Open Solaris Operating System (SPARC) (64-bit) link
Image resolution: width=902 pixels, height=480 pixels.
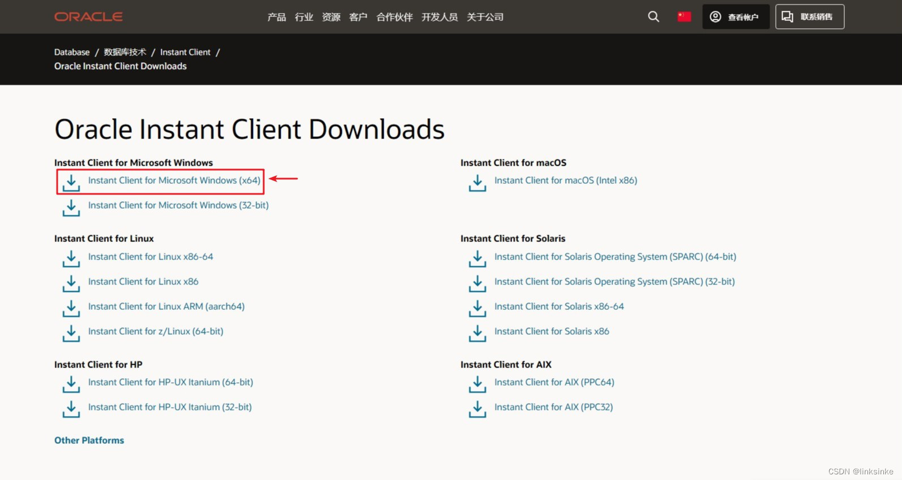[x=615, y=257]
